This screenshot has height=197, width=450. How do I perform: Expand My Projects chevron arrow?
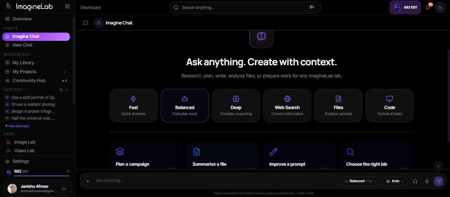(65, 72)
